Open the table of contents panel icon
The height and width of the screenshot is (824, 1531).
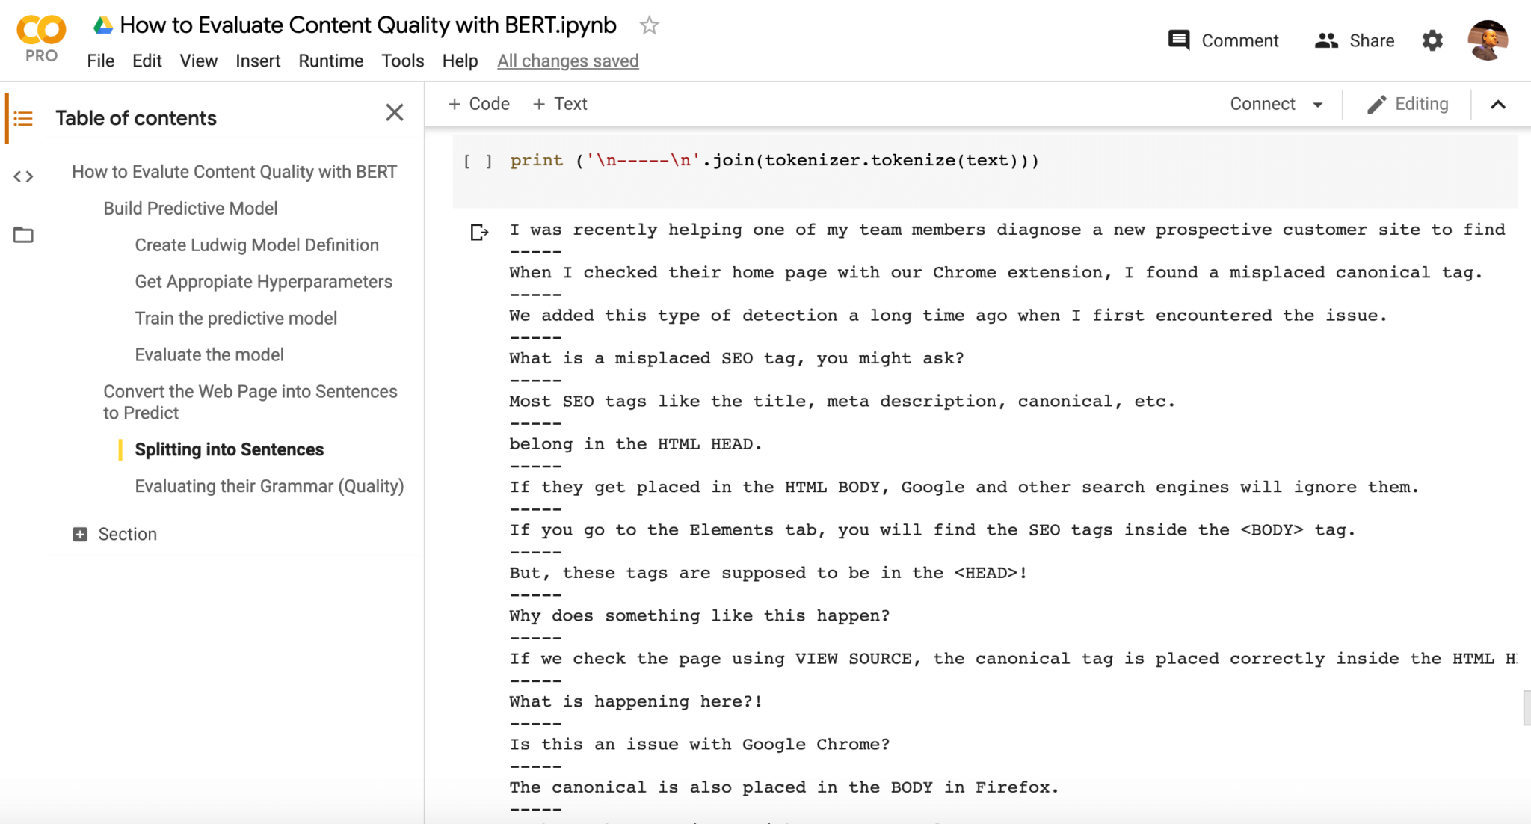[23, 117]
